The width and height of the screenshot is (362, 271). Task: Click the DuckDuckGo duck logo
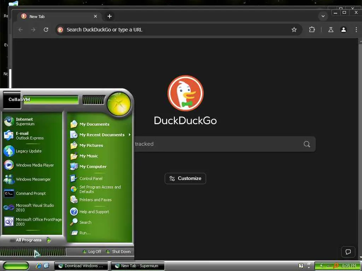coord(185,93)
